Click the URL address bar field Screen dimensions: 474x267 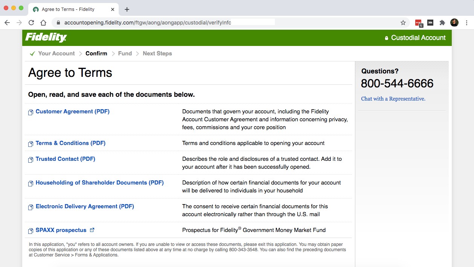(x=226, y=23)
